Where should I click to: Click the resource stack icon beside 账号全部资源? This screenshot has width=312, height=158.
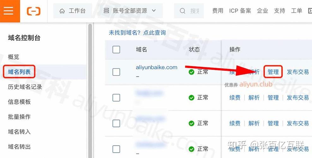coord(106,11)
